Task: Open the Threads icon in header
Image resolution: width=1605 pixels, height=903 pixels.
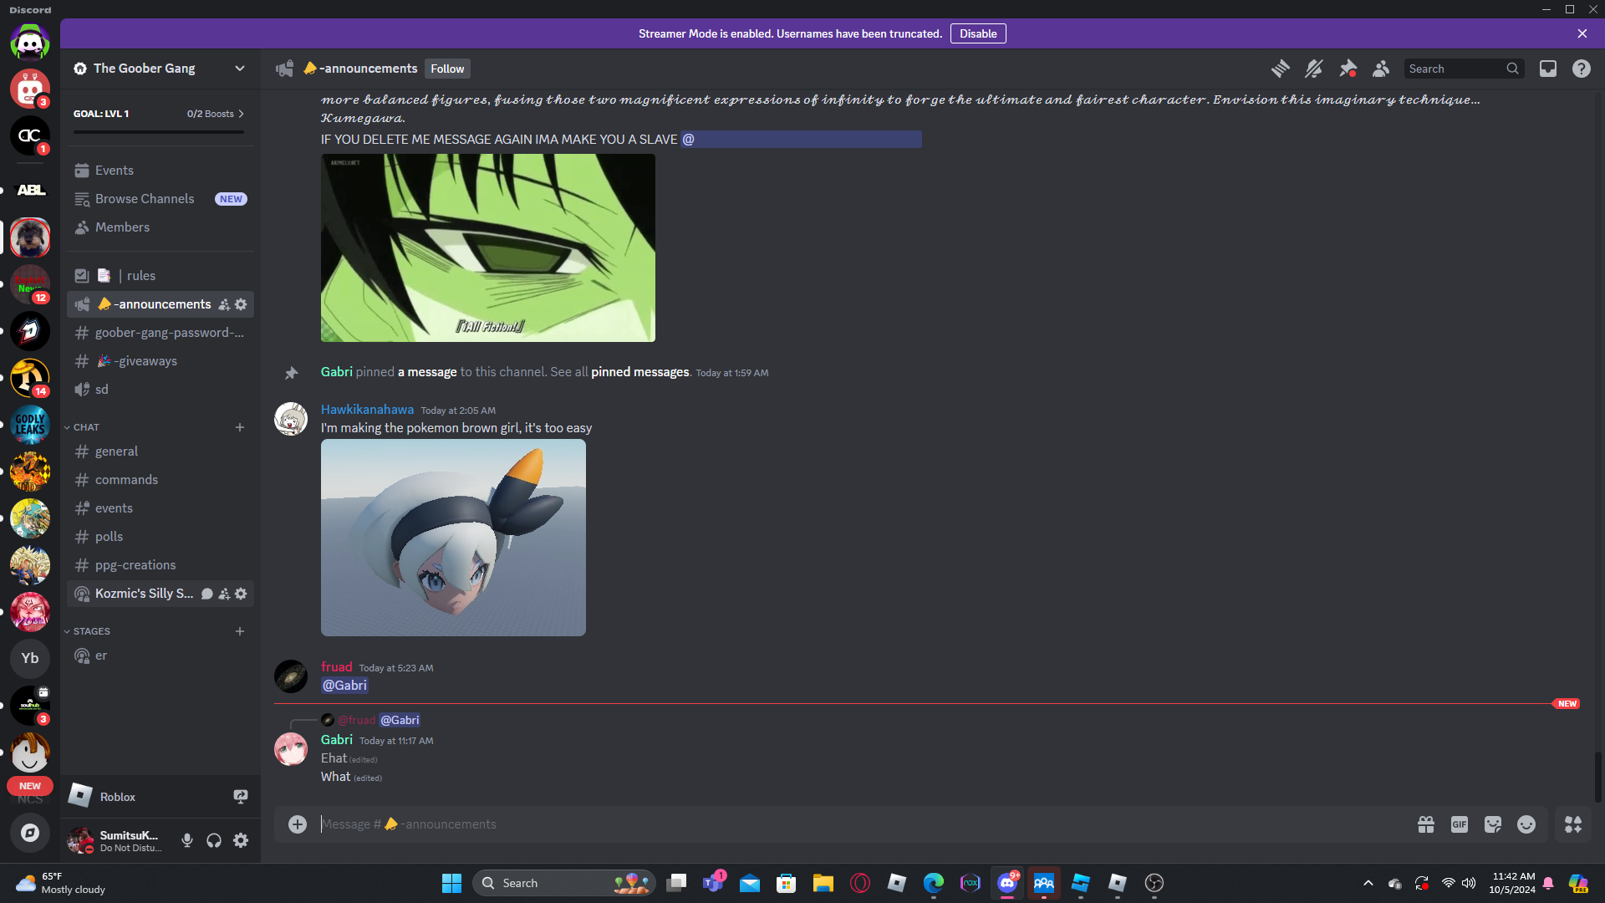Action: [x=1280, y=69]
